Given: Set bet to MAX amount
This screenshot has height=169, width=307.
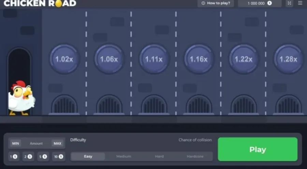Looking at the screenshot, I should pyautogui.click(x=58, y=143).
